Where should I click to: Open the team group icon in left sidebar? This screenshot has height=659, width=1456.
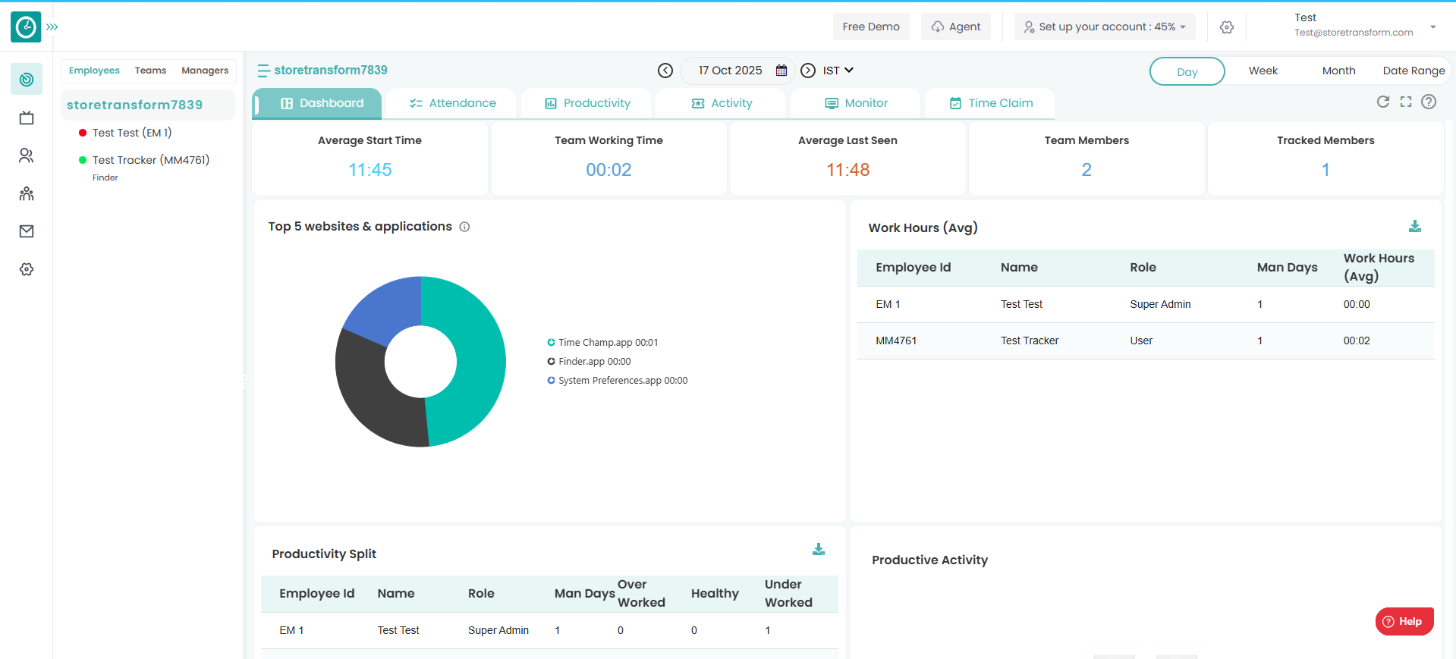click(27, 193)
